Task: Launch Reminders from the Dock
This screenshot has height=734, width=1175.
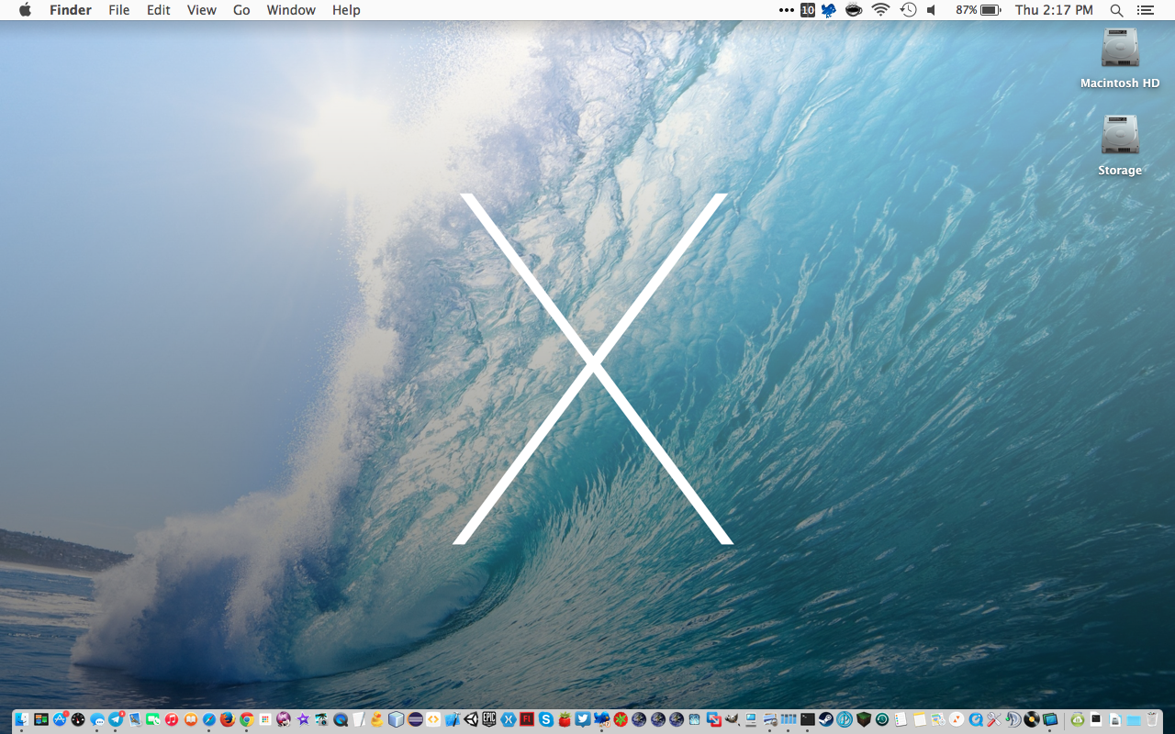Action: (x=901, y=719)
